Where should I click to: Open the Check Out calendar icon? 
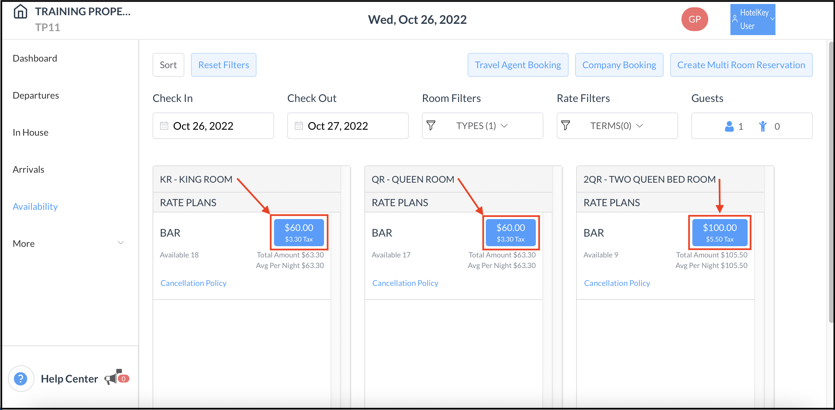click(299, 126)
